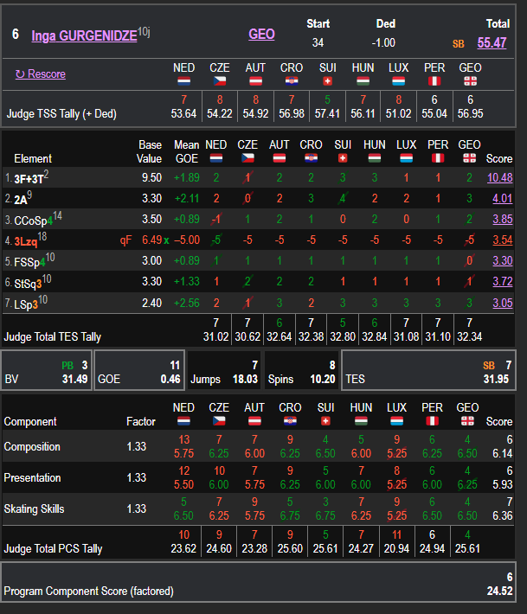Open the GEO country link beside skater name
The image size is (527, 614).
(261, 35)
